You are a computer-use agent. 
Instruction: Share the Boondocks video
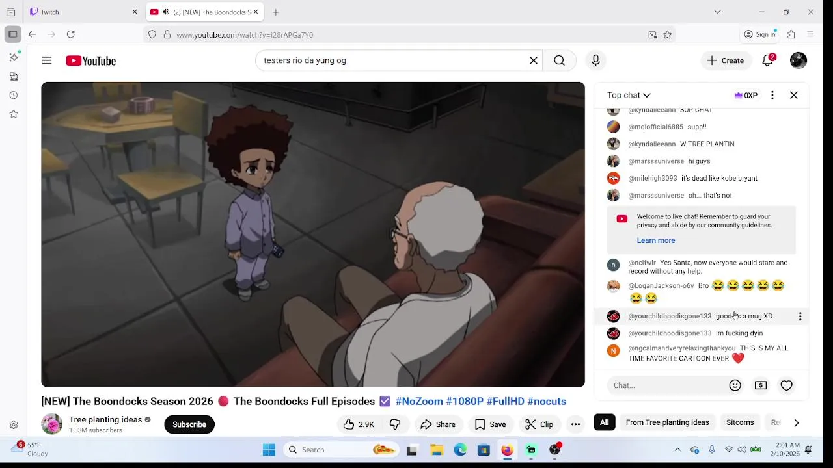[438, 424]
